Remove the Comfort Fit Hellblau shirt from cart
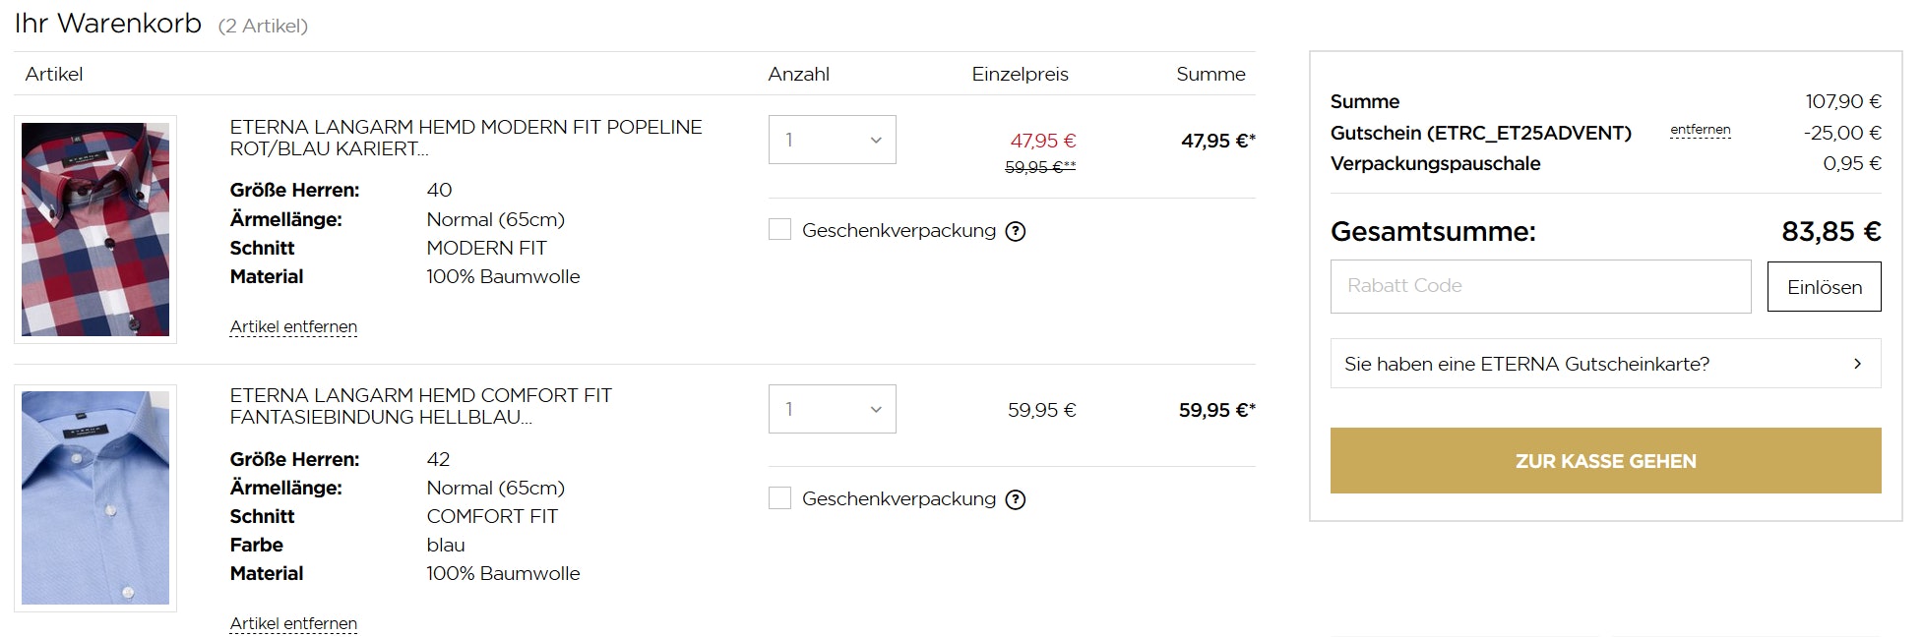The image size is (1923, 637). (x=293, y=623)
